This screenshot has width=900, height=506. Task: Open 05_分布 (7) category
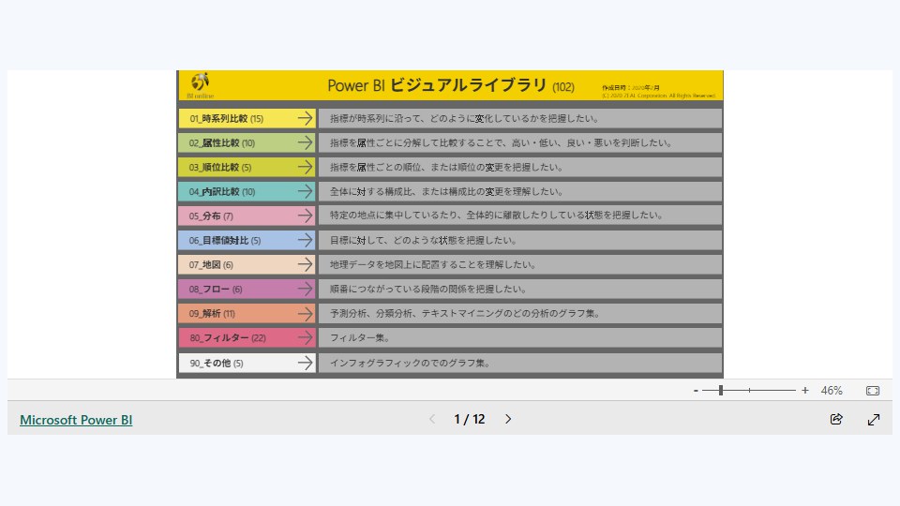(x=247, y=216)
